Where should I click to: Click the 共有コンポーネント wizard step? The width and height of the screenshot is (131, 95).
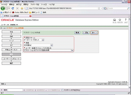click(11, 50)
